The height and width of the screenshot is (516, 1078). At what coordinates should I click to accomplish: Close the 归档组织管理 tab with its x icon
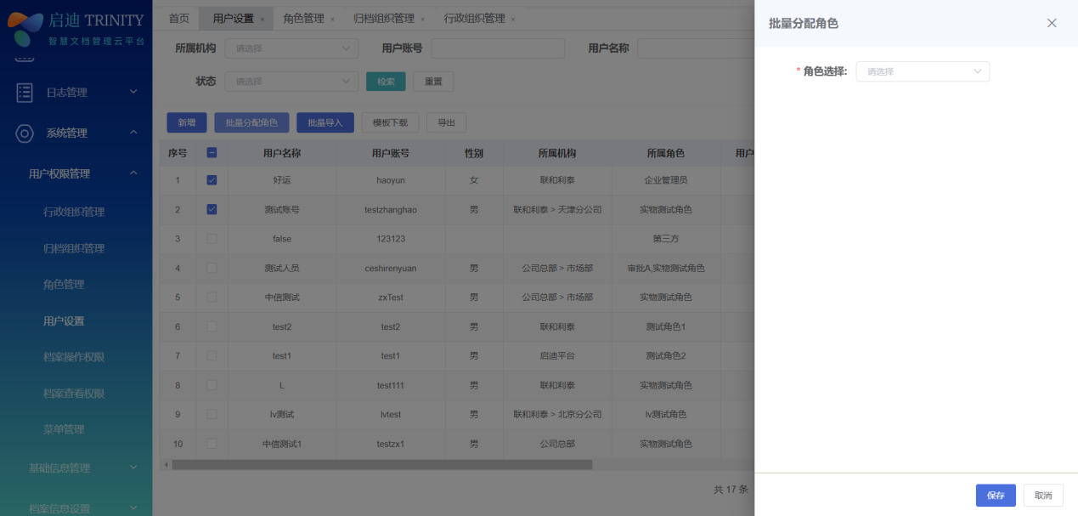[x=422, y=19]
